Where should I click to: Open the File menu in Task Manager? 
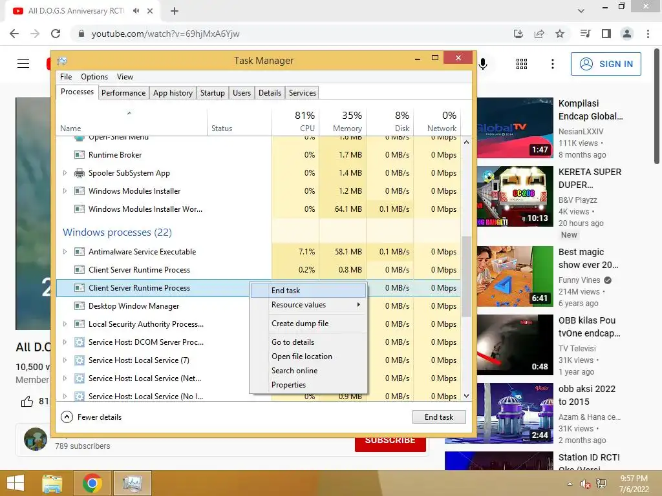pyautogui.click(x=66, y=77)
